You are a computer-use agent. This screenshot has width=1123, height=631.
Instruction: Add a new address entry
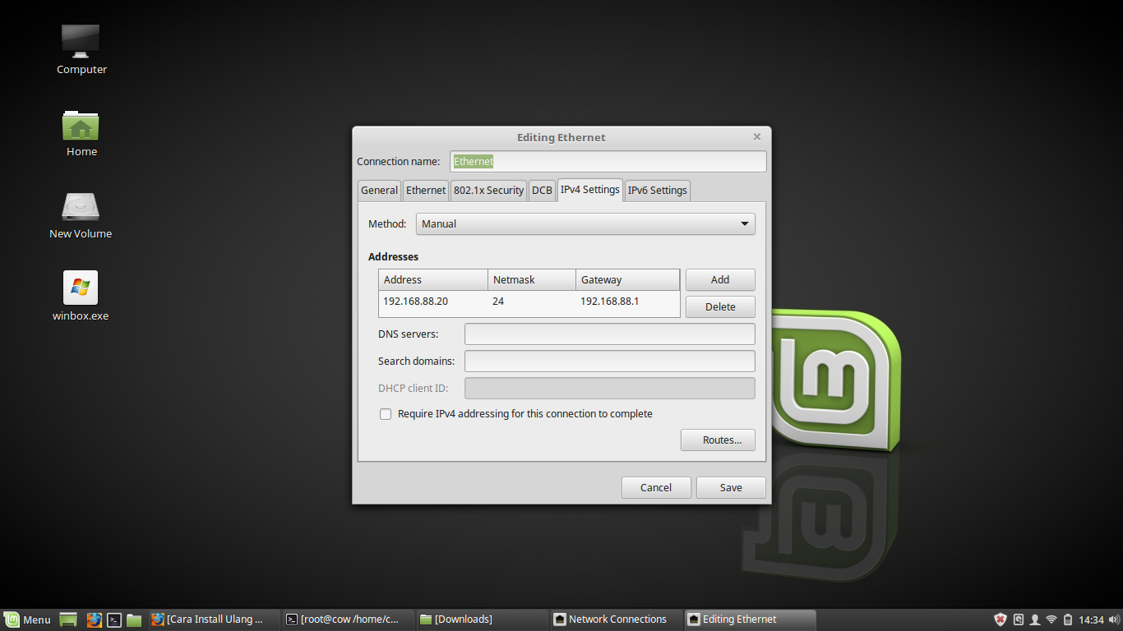(x=720, y=279)
